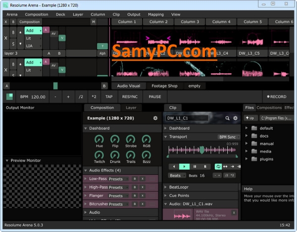Screen dimensions: 297x232
Task: Go Up one folder in Files
Action: click(250, 118)
